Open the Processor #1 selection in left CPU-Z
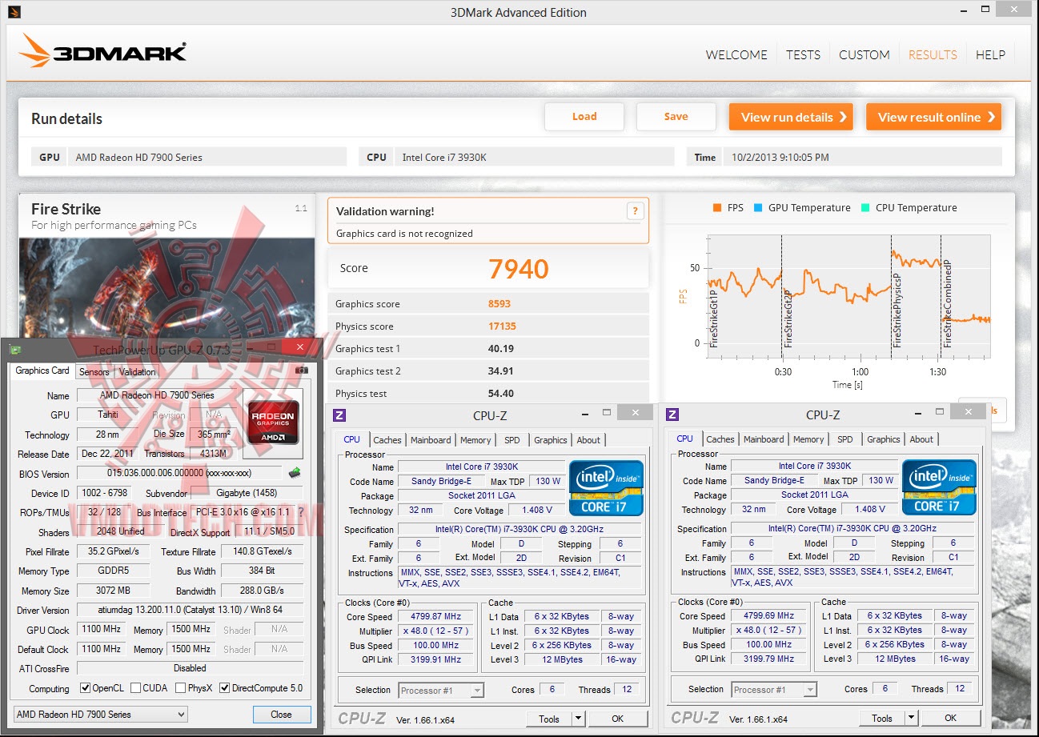The height and width of the screenshot is (737, 1039). (441, 690)
